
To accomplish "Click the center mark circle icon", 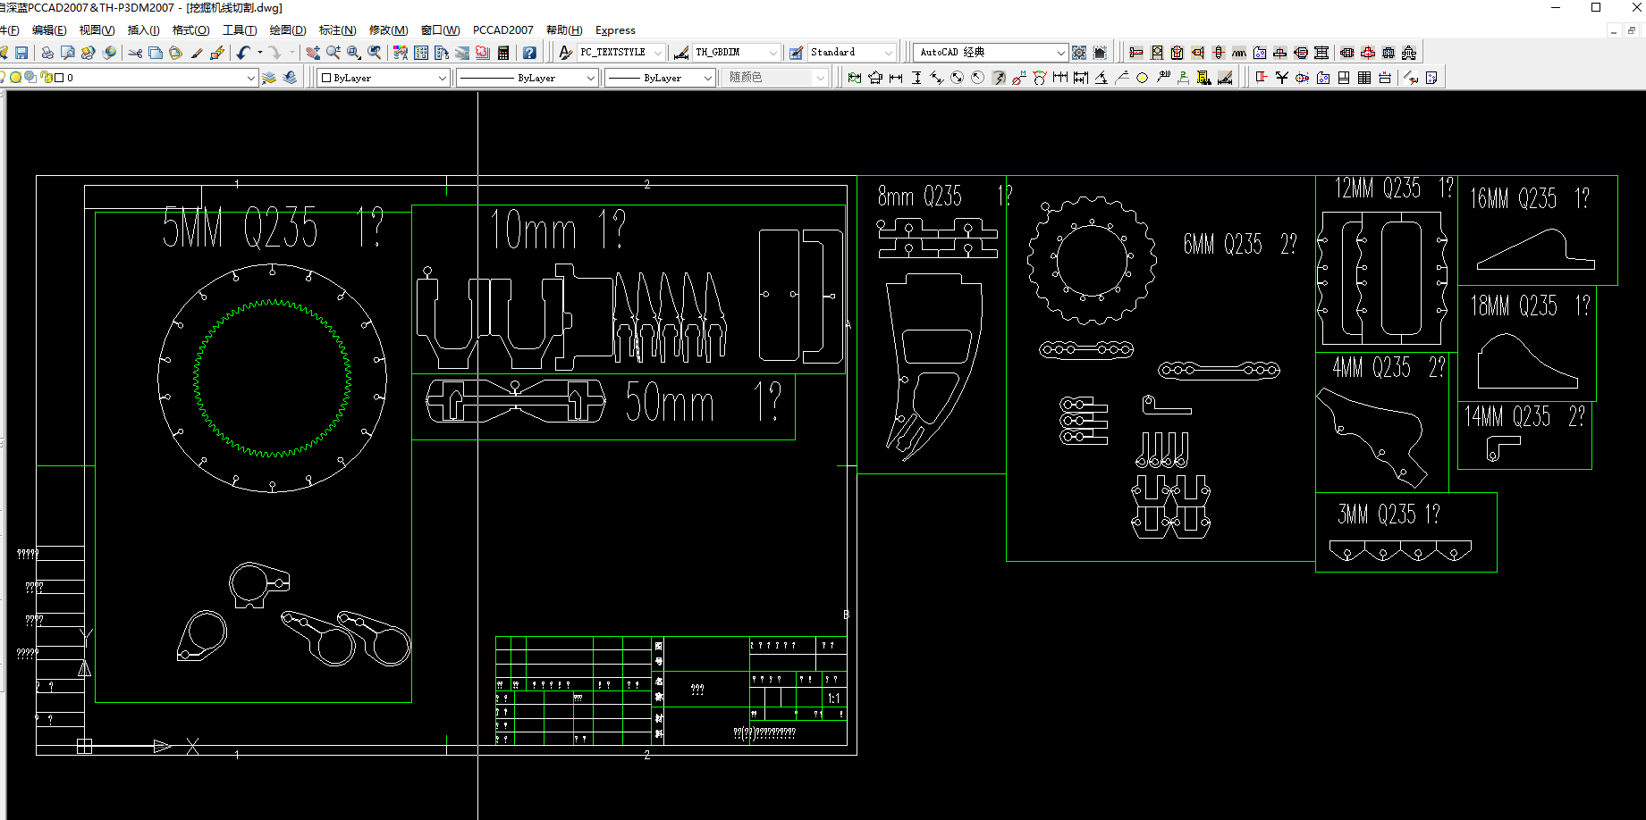I will tap(1142, 78).
